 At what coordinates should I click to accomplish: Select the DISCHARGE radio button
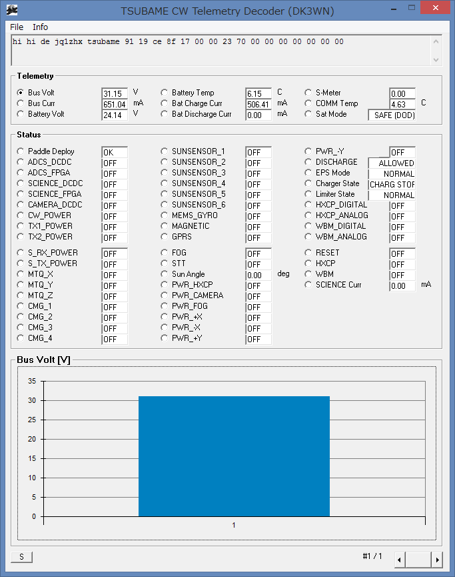coord(308,162)
